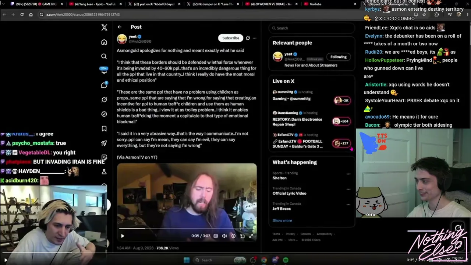Screen dimensions: 471x265
Task: Open Gaming - @summit1g live broadcast
Action: point(291,99)
